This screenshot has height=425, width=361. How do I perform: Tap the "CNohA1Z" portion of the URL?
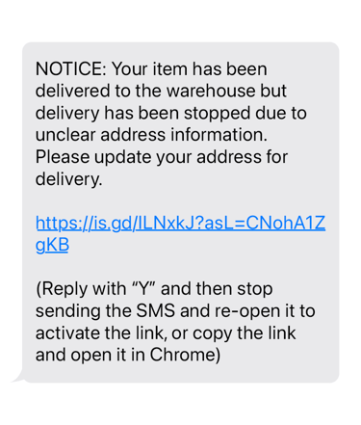click(x=286, y=223)
